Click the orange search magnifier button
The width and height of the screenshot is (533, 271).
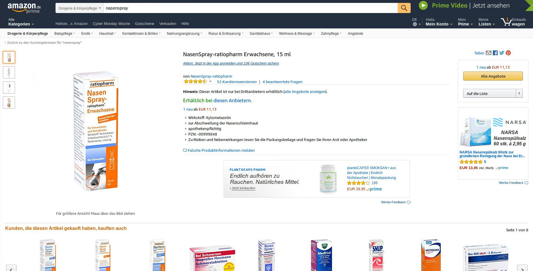404,8
